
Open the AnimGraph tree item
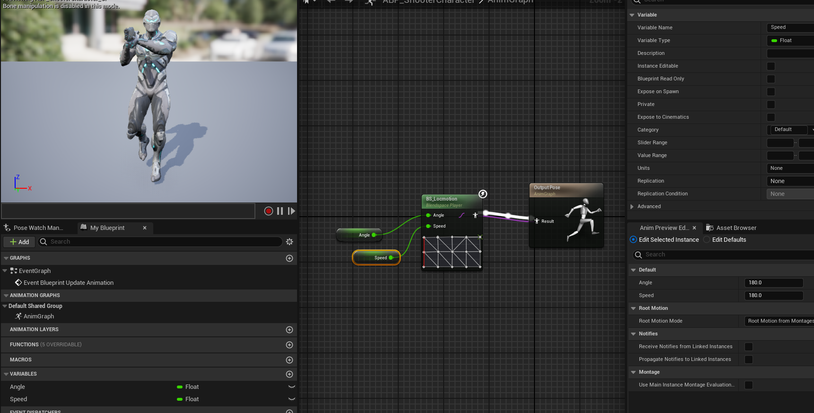(x=39, y=316)
